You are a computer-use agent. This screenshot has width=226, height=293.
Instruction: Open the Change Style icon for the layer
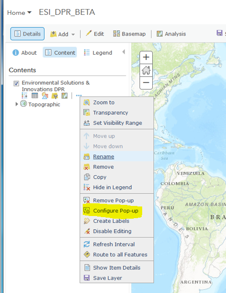point(45,96)
